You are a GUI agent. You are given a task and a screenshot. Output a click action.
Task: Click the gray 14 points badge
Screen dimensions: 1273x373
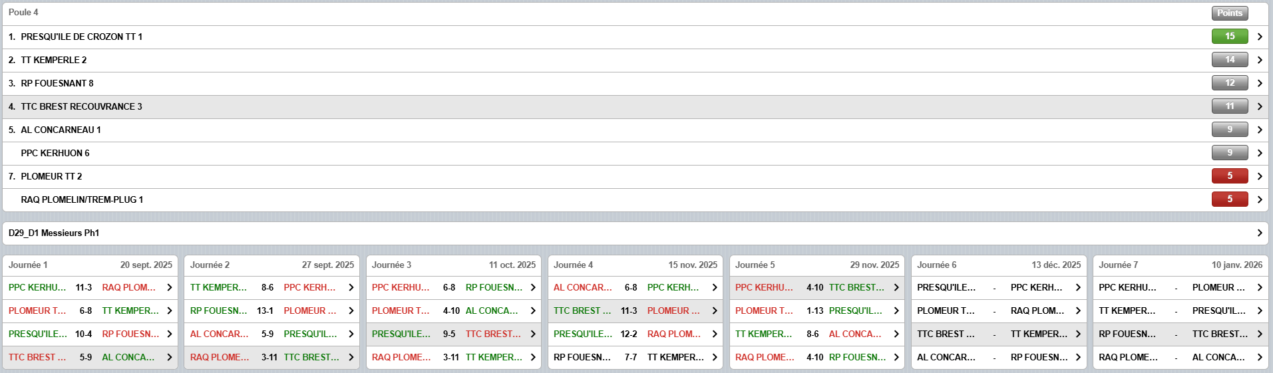click(x=1229, y=60)
